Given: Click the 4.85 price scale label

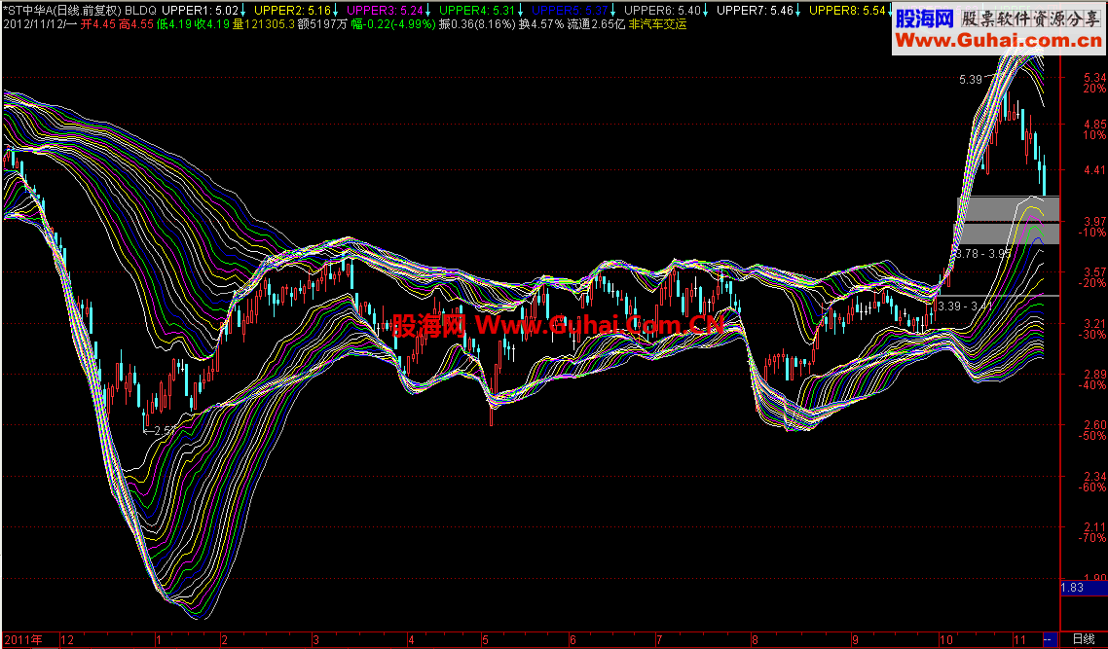Looking at the screenshot, I should pos(1094,125).
